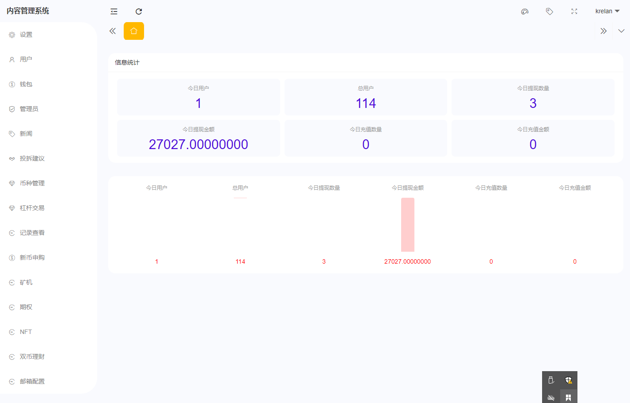Open the theme palette icon

click(525, 12)
